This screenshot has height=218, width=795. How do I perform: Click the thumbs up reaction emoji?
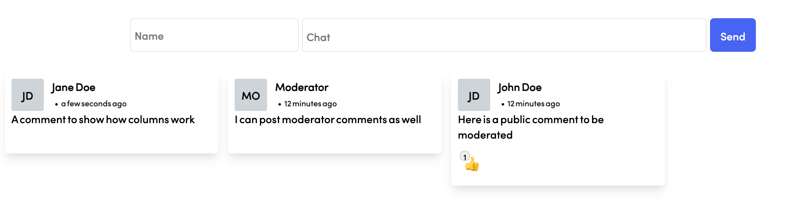pyautogui.click(x=472, y=165)
